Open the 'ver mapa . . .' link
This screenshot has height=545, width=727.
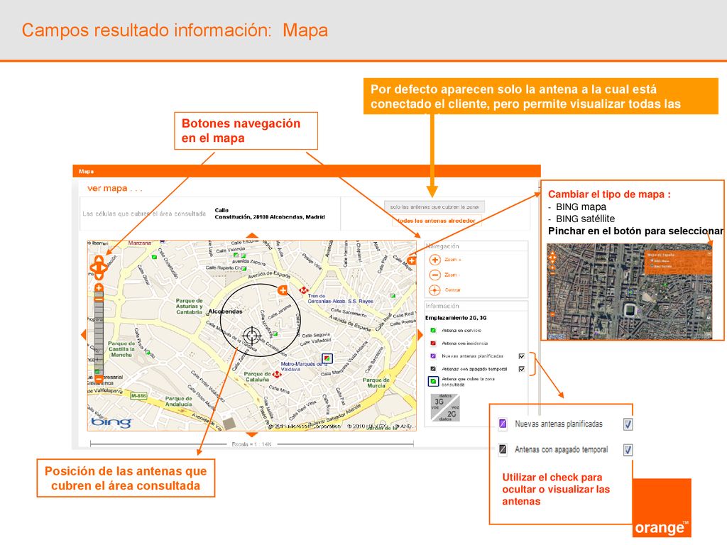pyautogui.click(x=114, y=188)
